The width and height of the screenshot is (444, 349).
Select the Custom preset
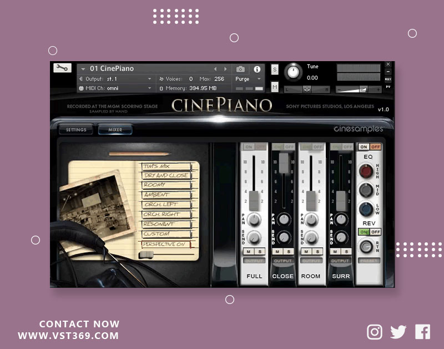pos(166,234)
